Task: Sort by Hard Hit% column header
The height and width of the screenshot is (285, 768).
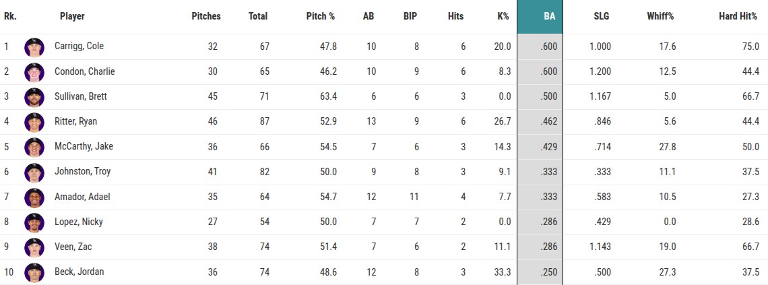Action: coord(738,16)
